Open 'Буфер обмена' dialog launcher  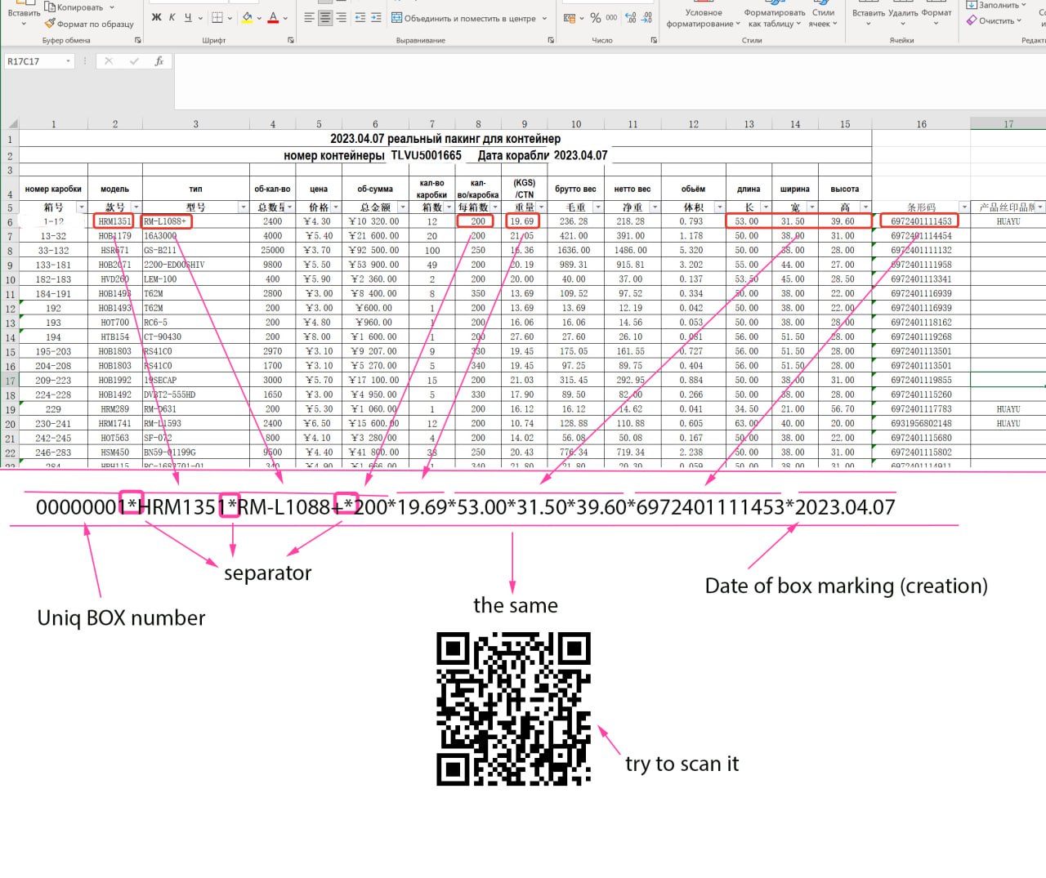tap(137, 40)
